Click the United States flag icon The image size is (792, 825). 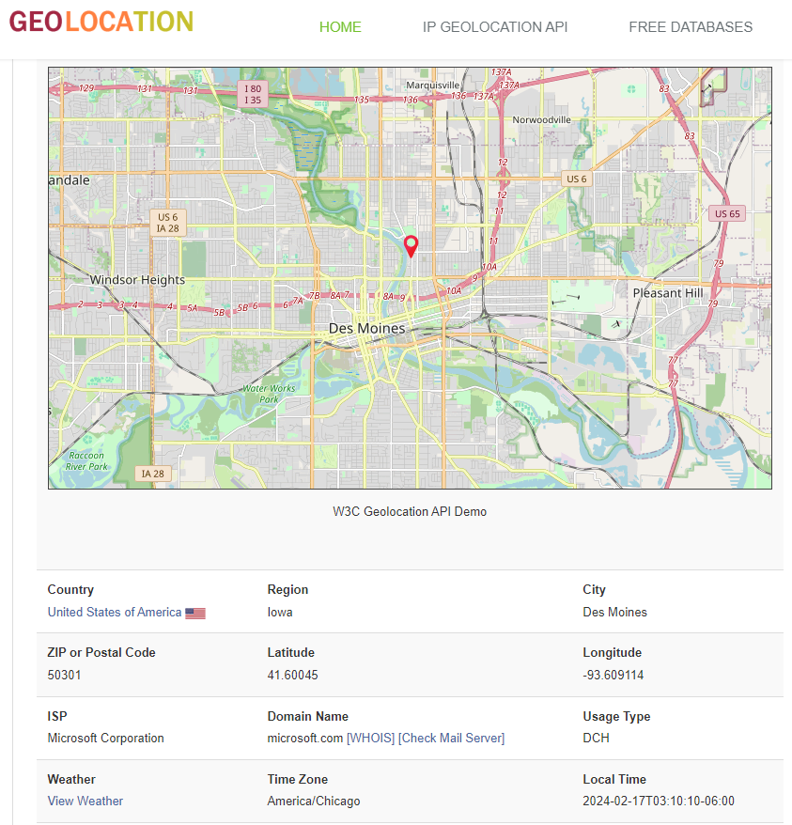pyautogui.click(x=194, y=612)
